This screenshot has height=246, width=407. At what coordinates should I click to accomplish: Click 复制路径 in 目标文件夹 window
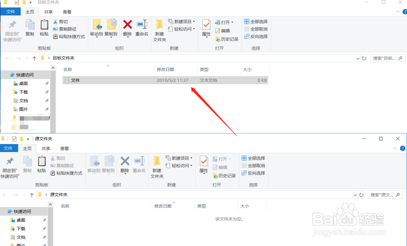[x=65, y=29]
